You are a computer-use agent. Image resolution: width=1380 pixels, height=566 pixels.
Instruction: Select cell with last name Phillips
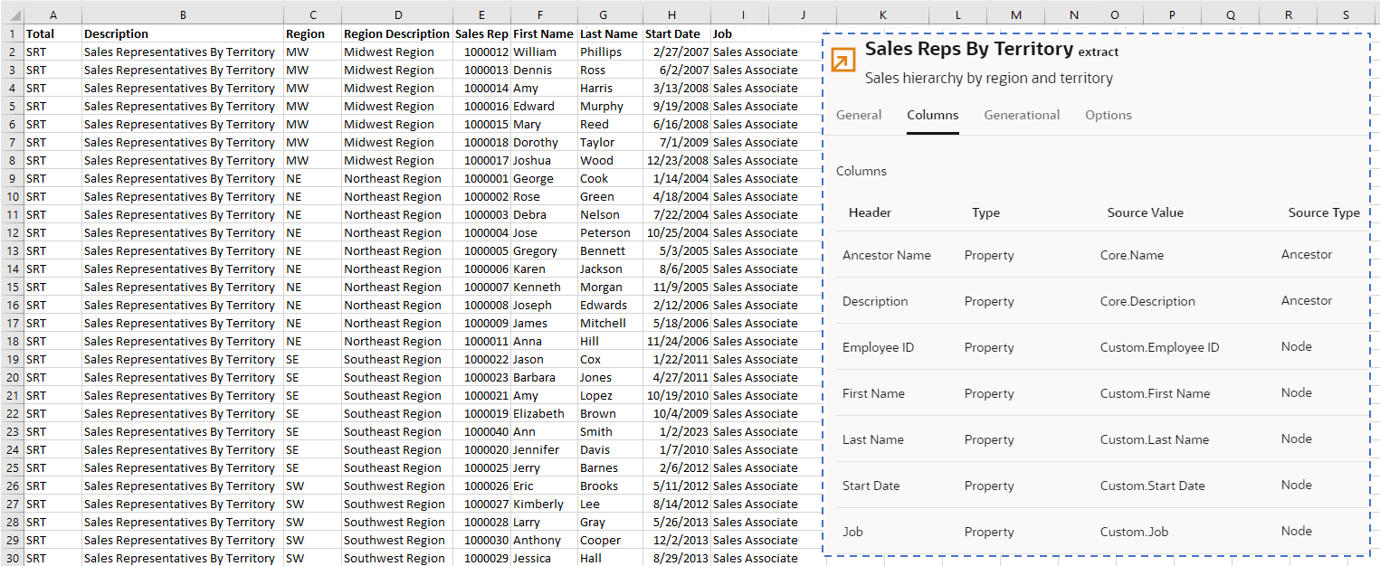[610, 52]
